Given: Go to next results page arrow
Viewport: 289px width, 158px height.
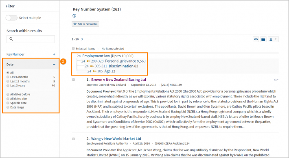Looking at the screenshot, I should [82, 39].
